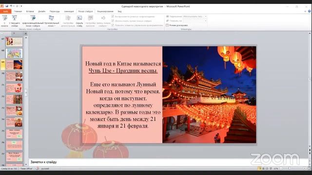Viewport: 312px width, 175px height.
Task: Click the PowerPoint application icon in the title bar
Action: pyautogui.click(x=2, y=6)
